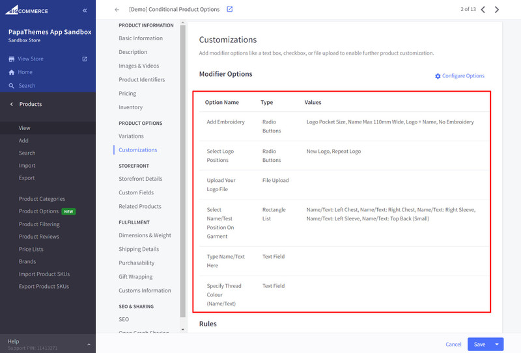Screen dimensions: 521x353
Task: Collapse sidebar with double chevron icon
Action: click(x=85, y=10)
